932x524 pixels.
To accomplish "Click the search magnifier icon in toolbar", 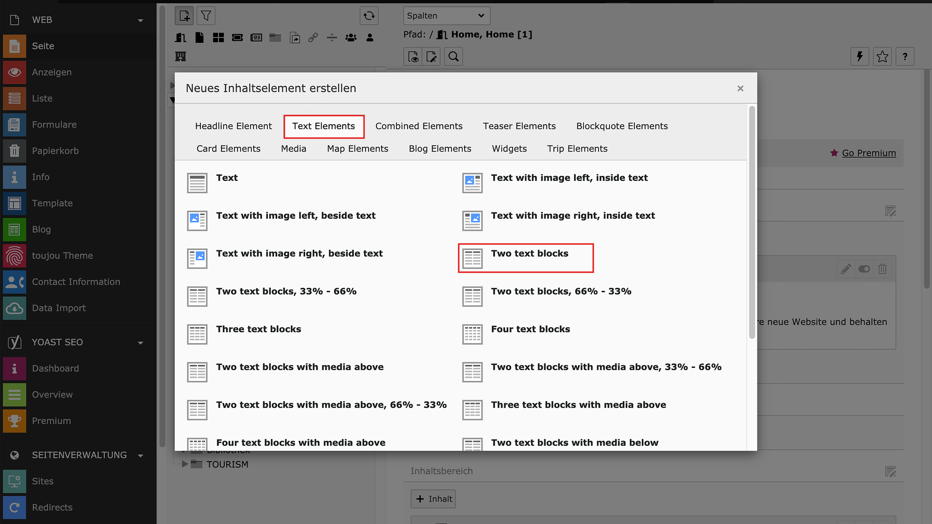I will click(453, 56).
